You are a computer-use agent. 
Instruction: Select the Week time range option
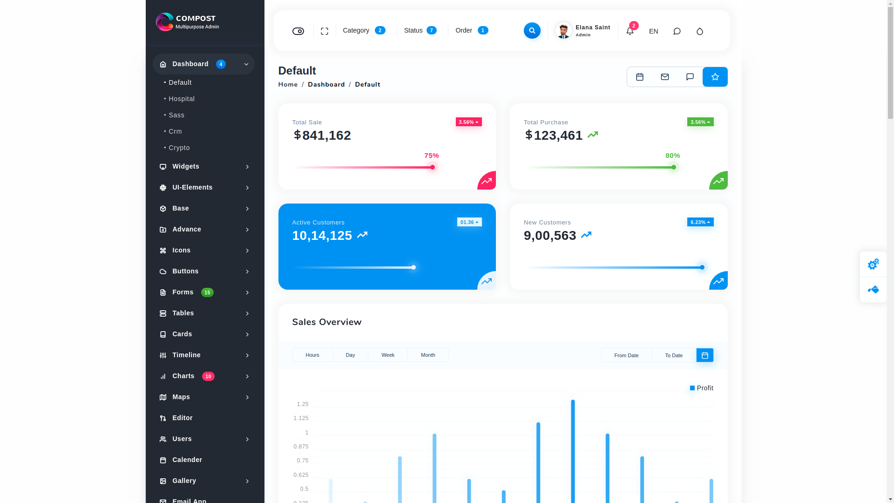(x=387, y=355)
